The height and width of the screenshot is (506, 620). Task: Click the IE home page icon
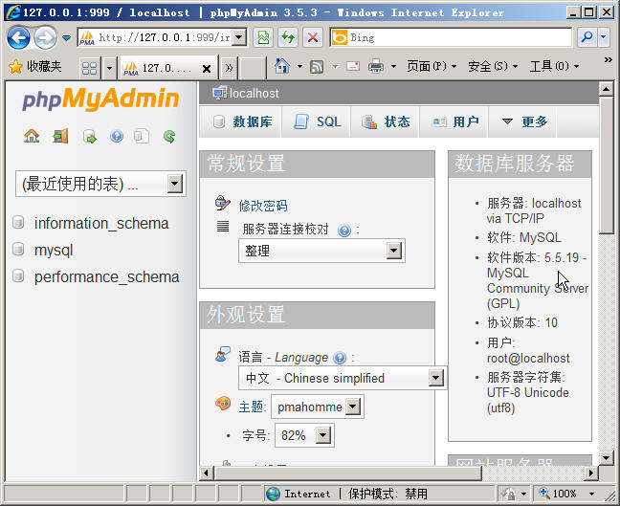(x=282, y=66)
